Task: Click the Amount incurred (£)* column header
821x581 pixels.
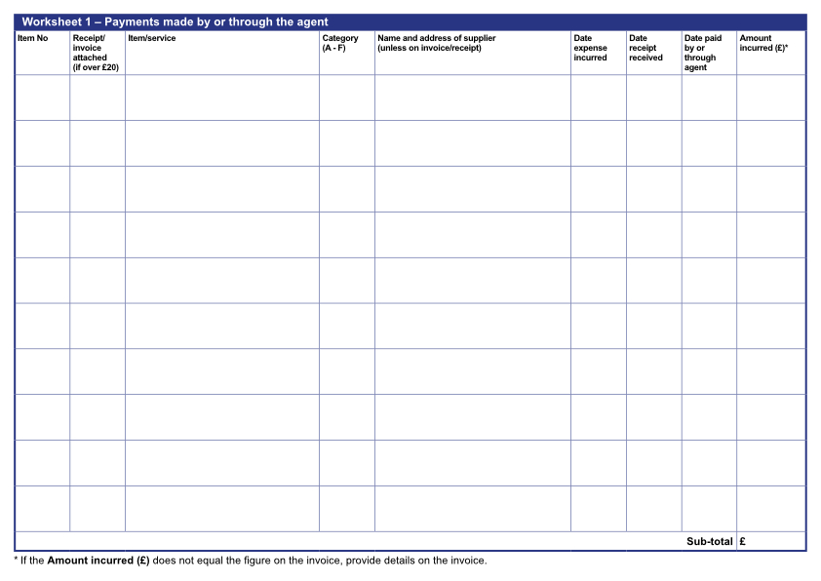Action: [x=763, y=44]
